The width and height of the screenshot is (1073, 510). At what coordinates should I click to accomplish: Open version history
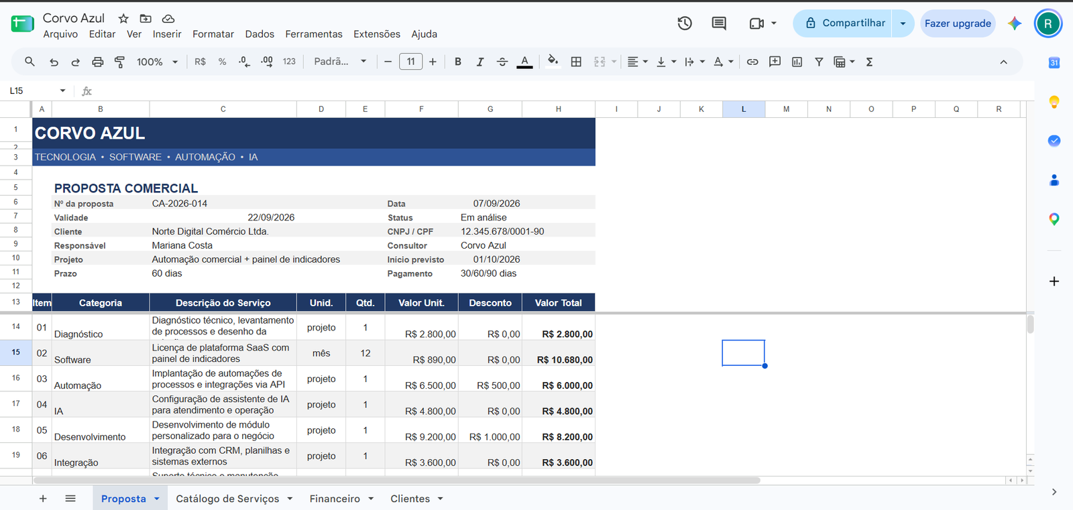click(685, 23)
